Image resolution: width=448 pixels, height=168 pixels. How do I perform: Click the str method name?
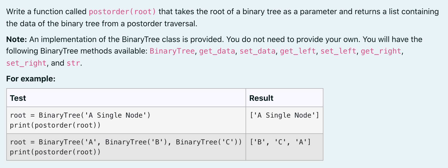click(73, 63)
